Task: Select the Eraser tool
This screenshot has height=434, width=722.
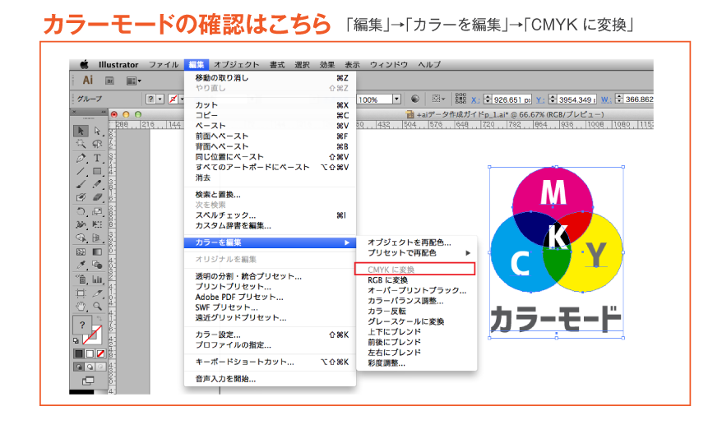Action: click(x=97, y=197)
